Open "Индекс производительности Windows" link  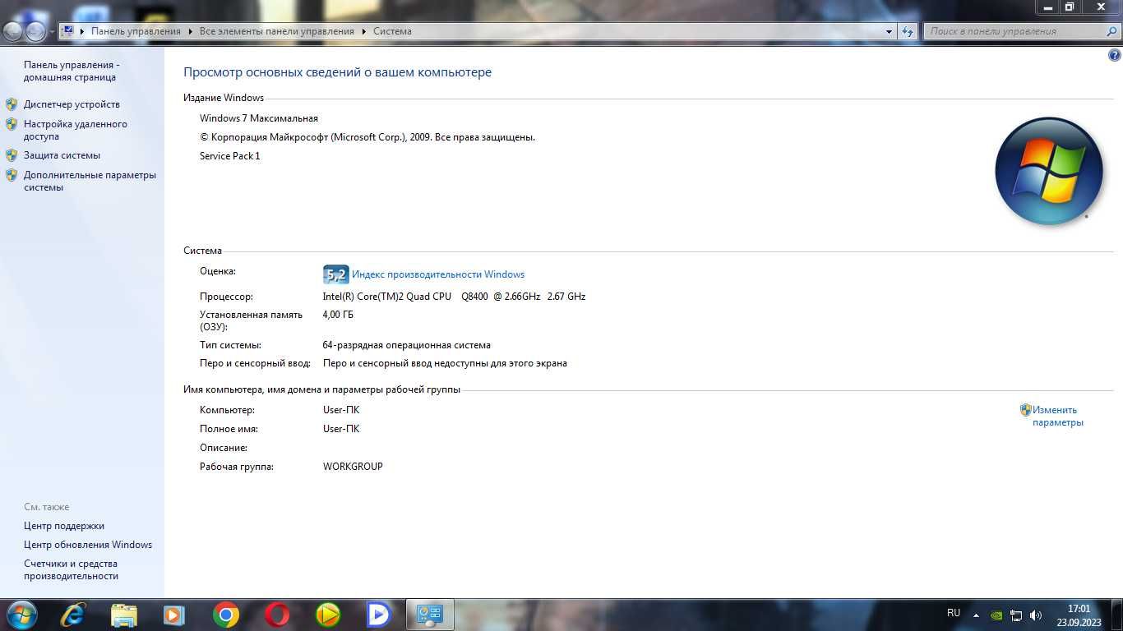pos(438,274)
